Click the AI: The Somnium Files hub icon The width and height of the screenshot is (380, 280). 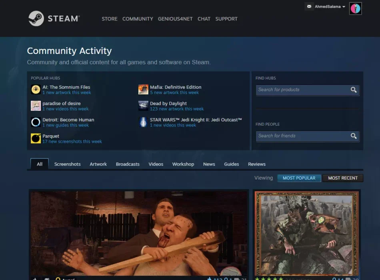pyautogui.click(x=36, y=90)
